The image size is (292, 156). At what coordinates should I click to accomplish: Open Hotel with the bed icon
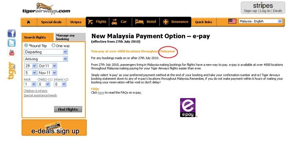[145, 22]
